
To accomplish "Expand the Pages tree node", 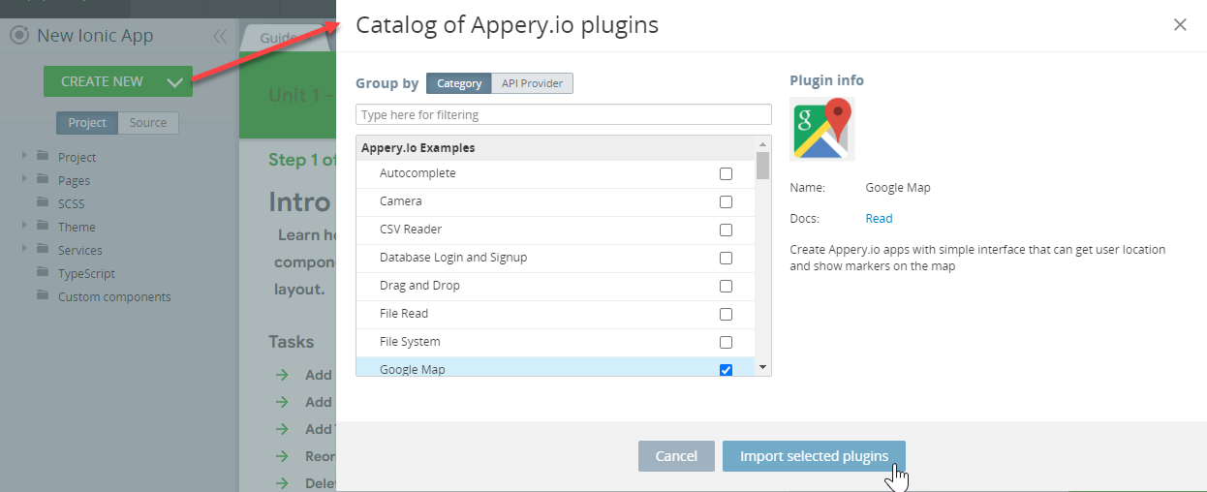I will [x=24, y=178].
